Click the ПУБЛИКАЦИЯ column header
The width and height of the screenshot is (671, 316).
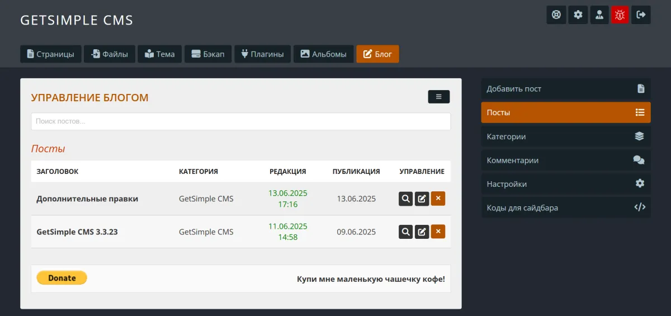point(356,172)
